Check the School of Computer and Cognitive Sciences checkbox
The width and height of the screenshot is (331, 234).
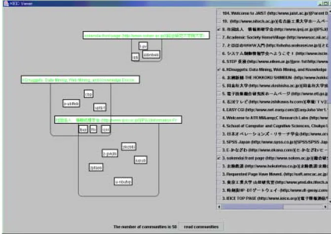pos(219,126)
